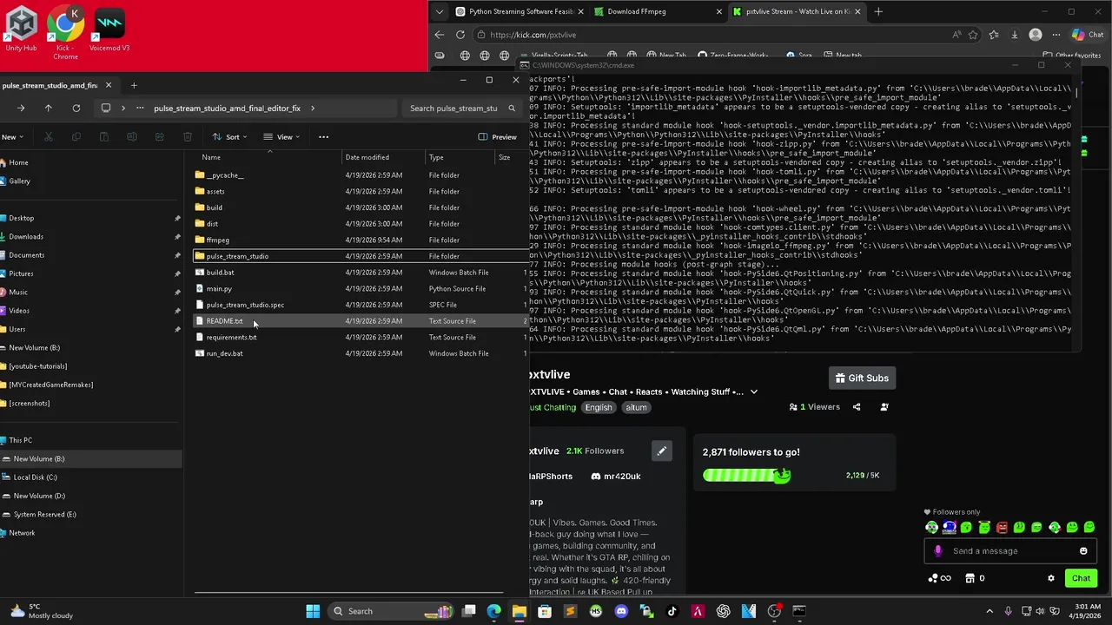The width and height of the screenshot is (1112, 625).
Task: Click the Explorer forward navigation arrow
Action: pyautogui.click(x=21, y=109)
